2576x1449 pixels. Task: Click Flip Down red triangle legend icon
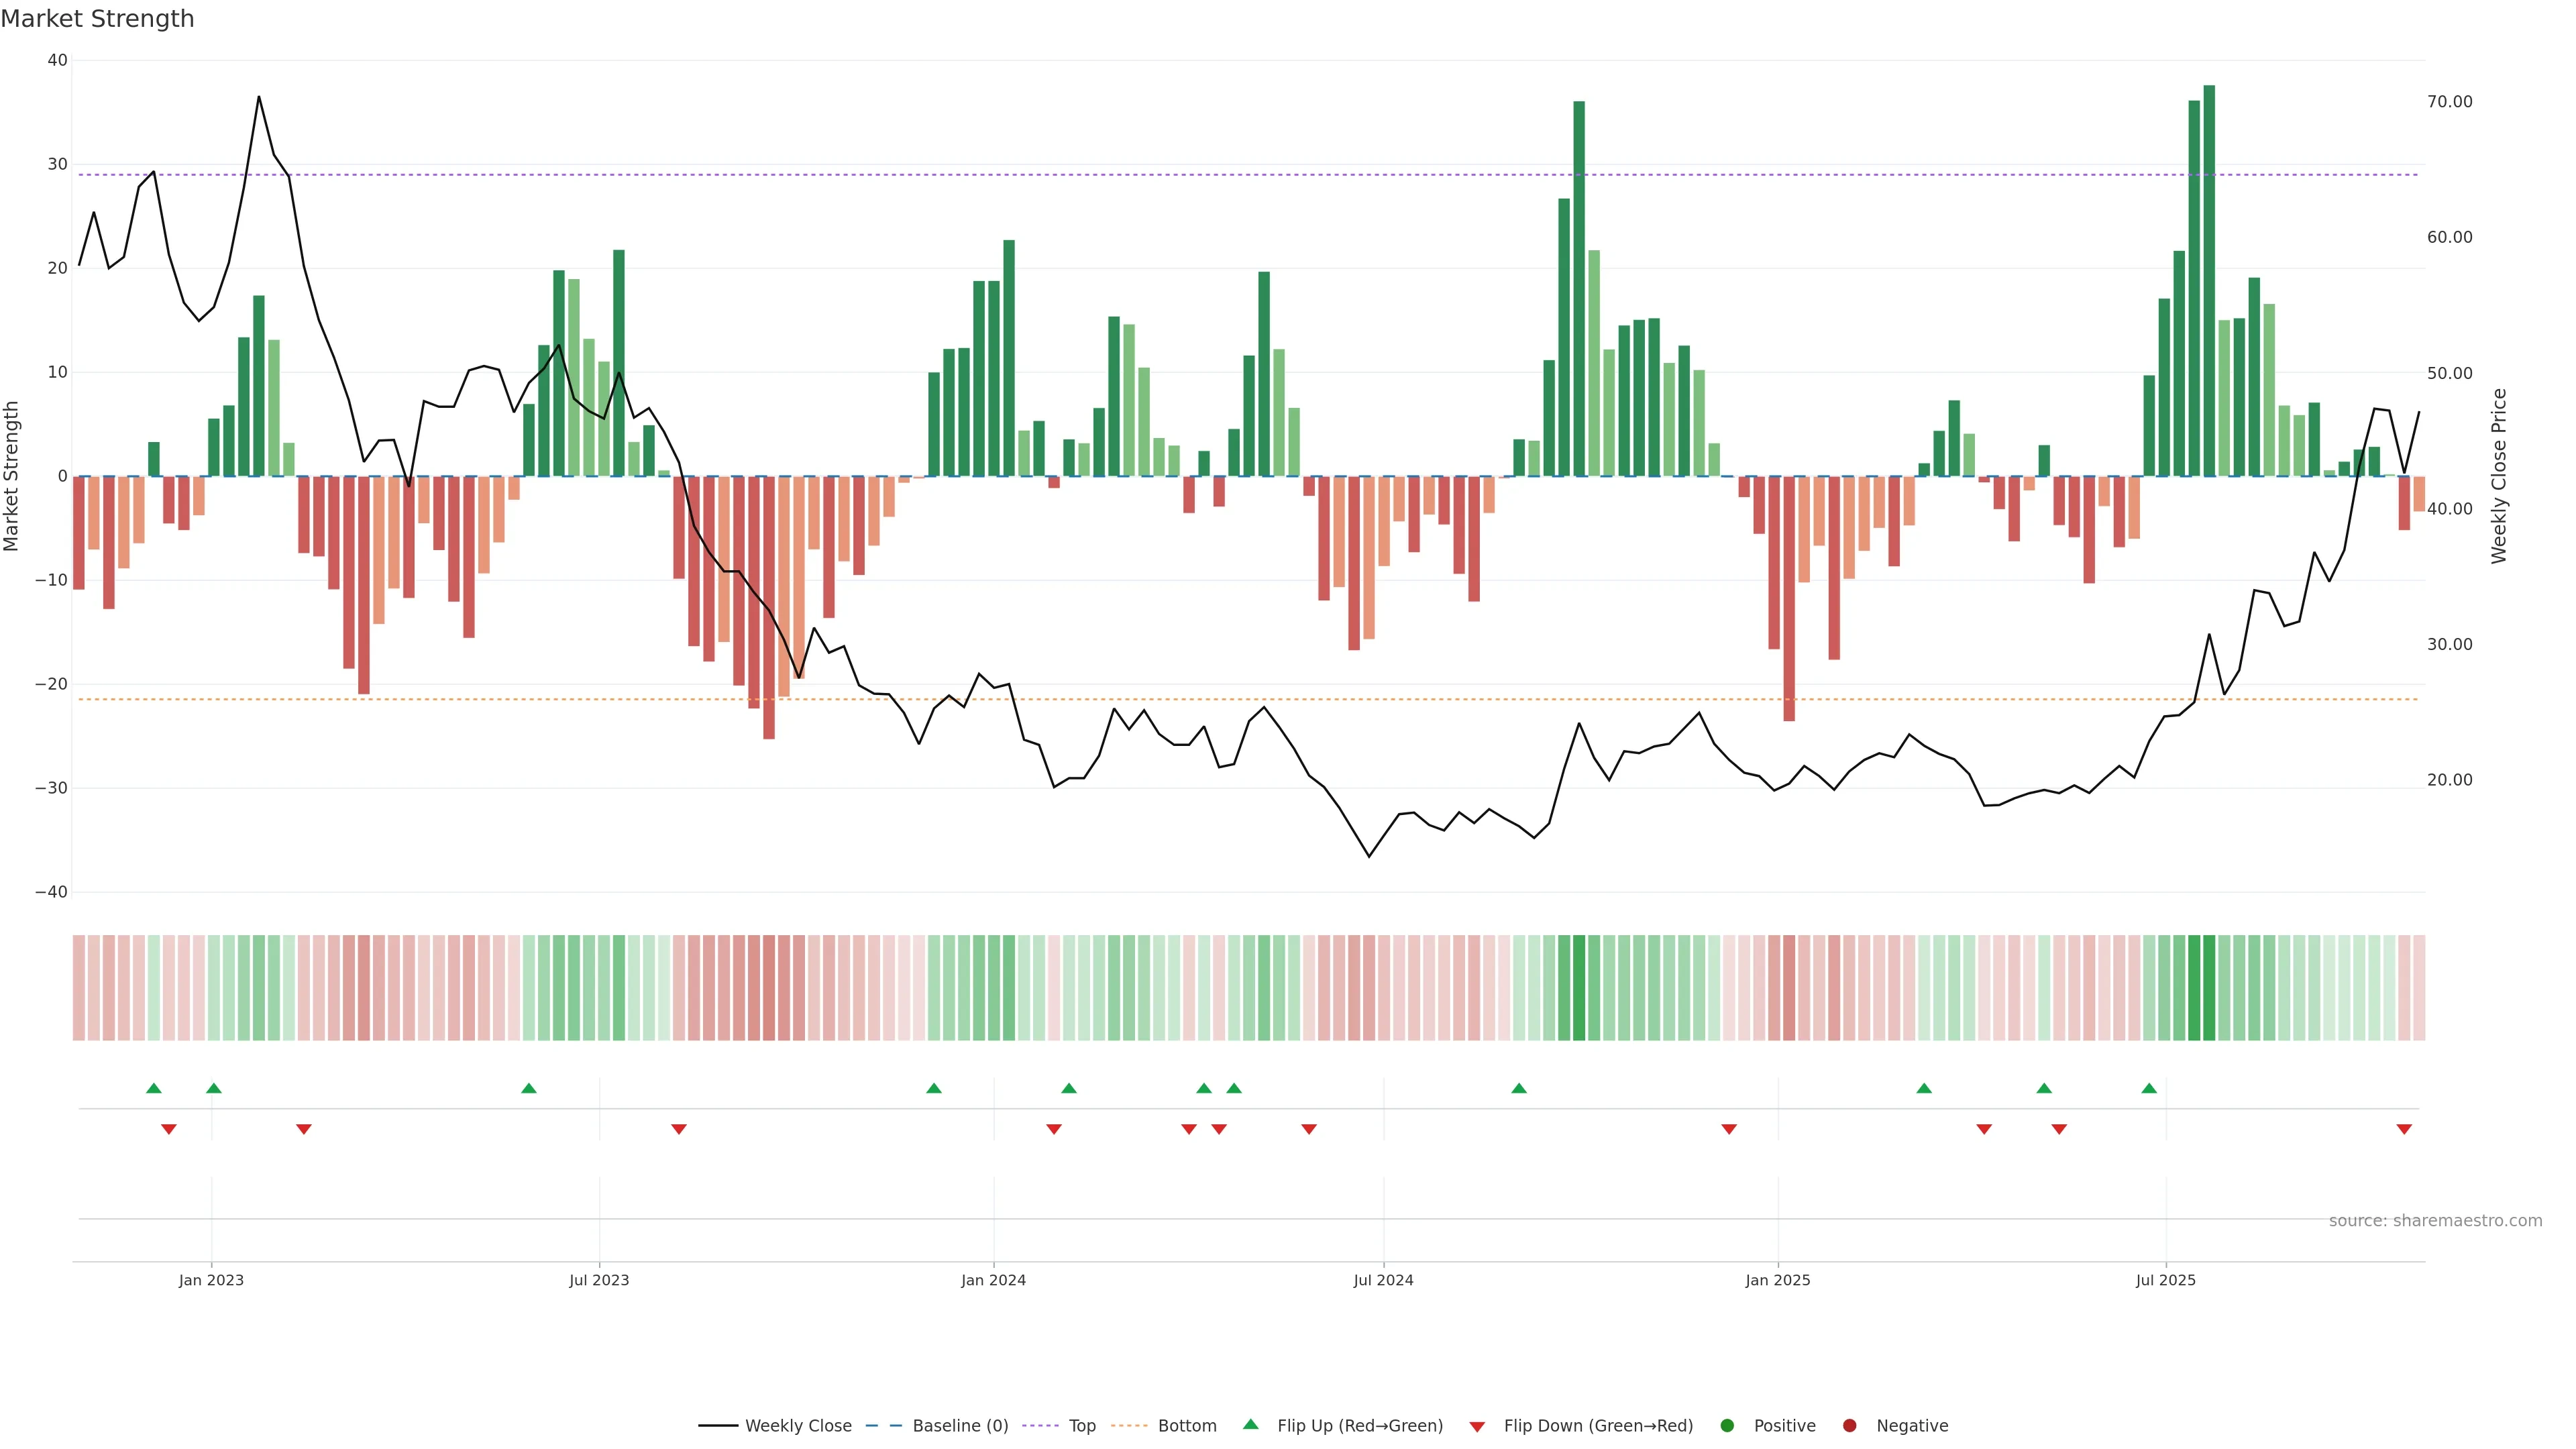tap(1477, 1426)
